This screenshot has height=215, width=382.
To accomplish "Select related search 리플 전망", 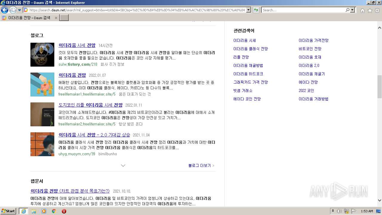I will [241, 57].
